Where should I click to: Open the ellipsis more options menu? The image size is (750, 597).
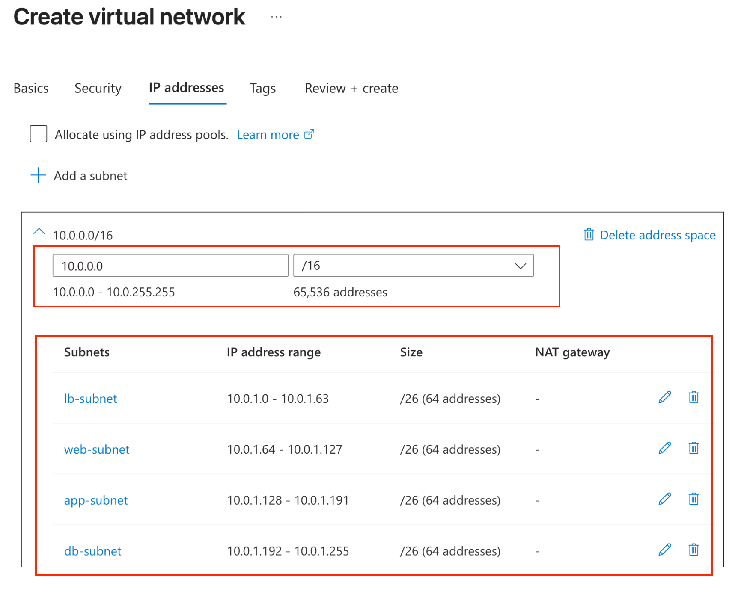click(276, 17)
